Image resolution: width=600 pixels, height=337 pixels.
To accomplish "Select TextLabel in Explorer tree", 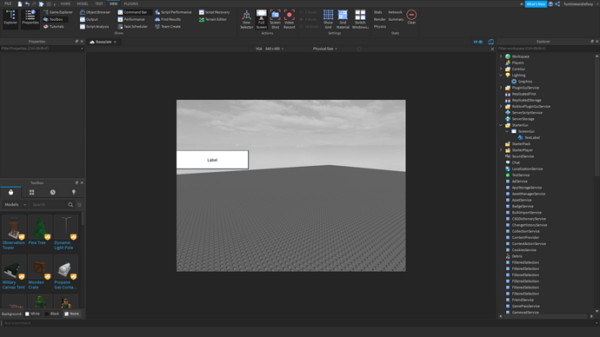I will click(x=531, y=137).
